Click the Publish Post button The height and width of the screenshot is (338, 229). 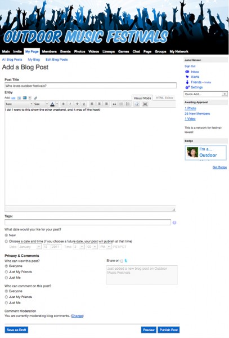(169, 330)
